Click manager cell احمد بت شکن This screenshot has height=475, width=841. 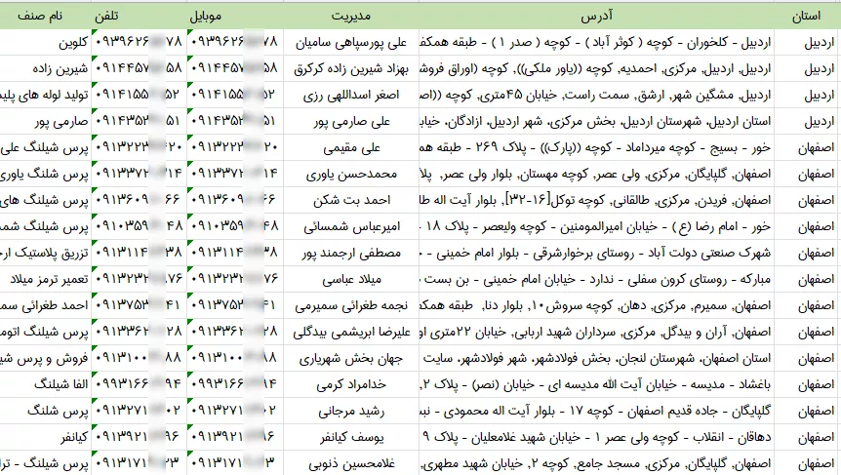tap(351, 200)
